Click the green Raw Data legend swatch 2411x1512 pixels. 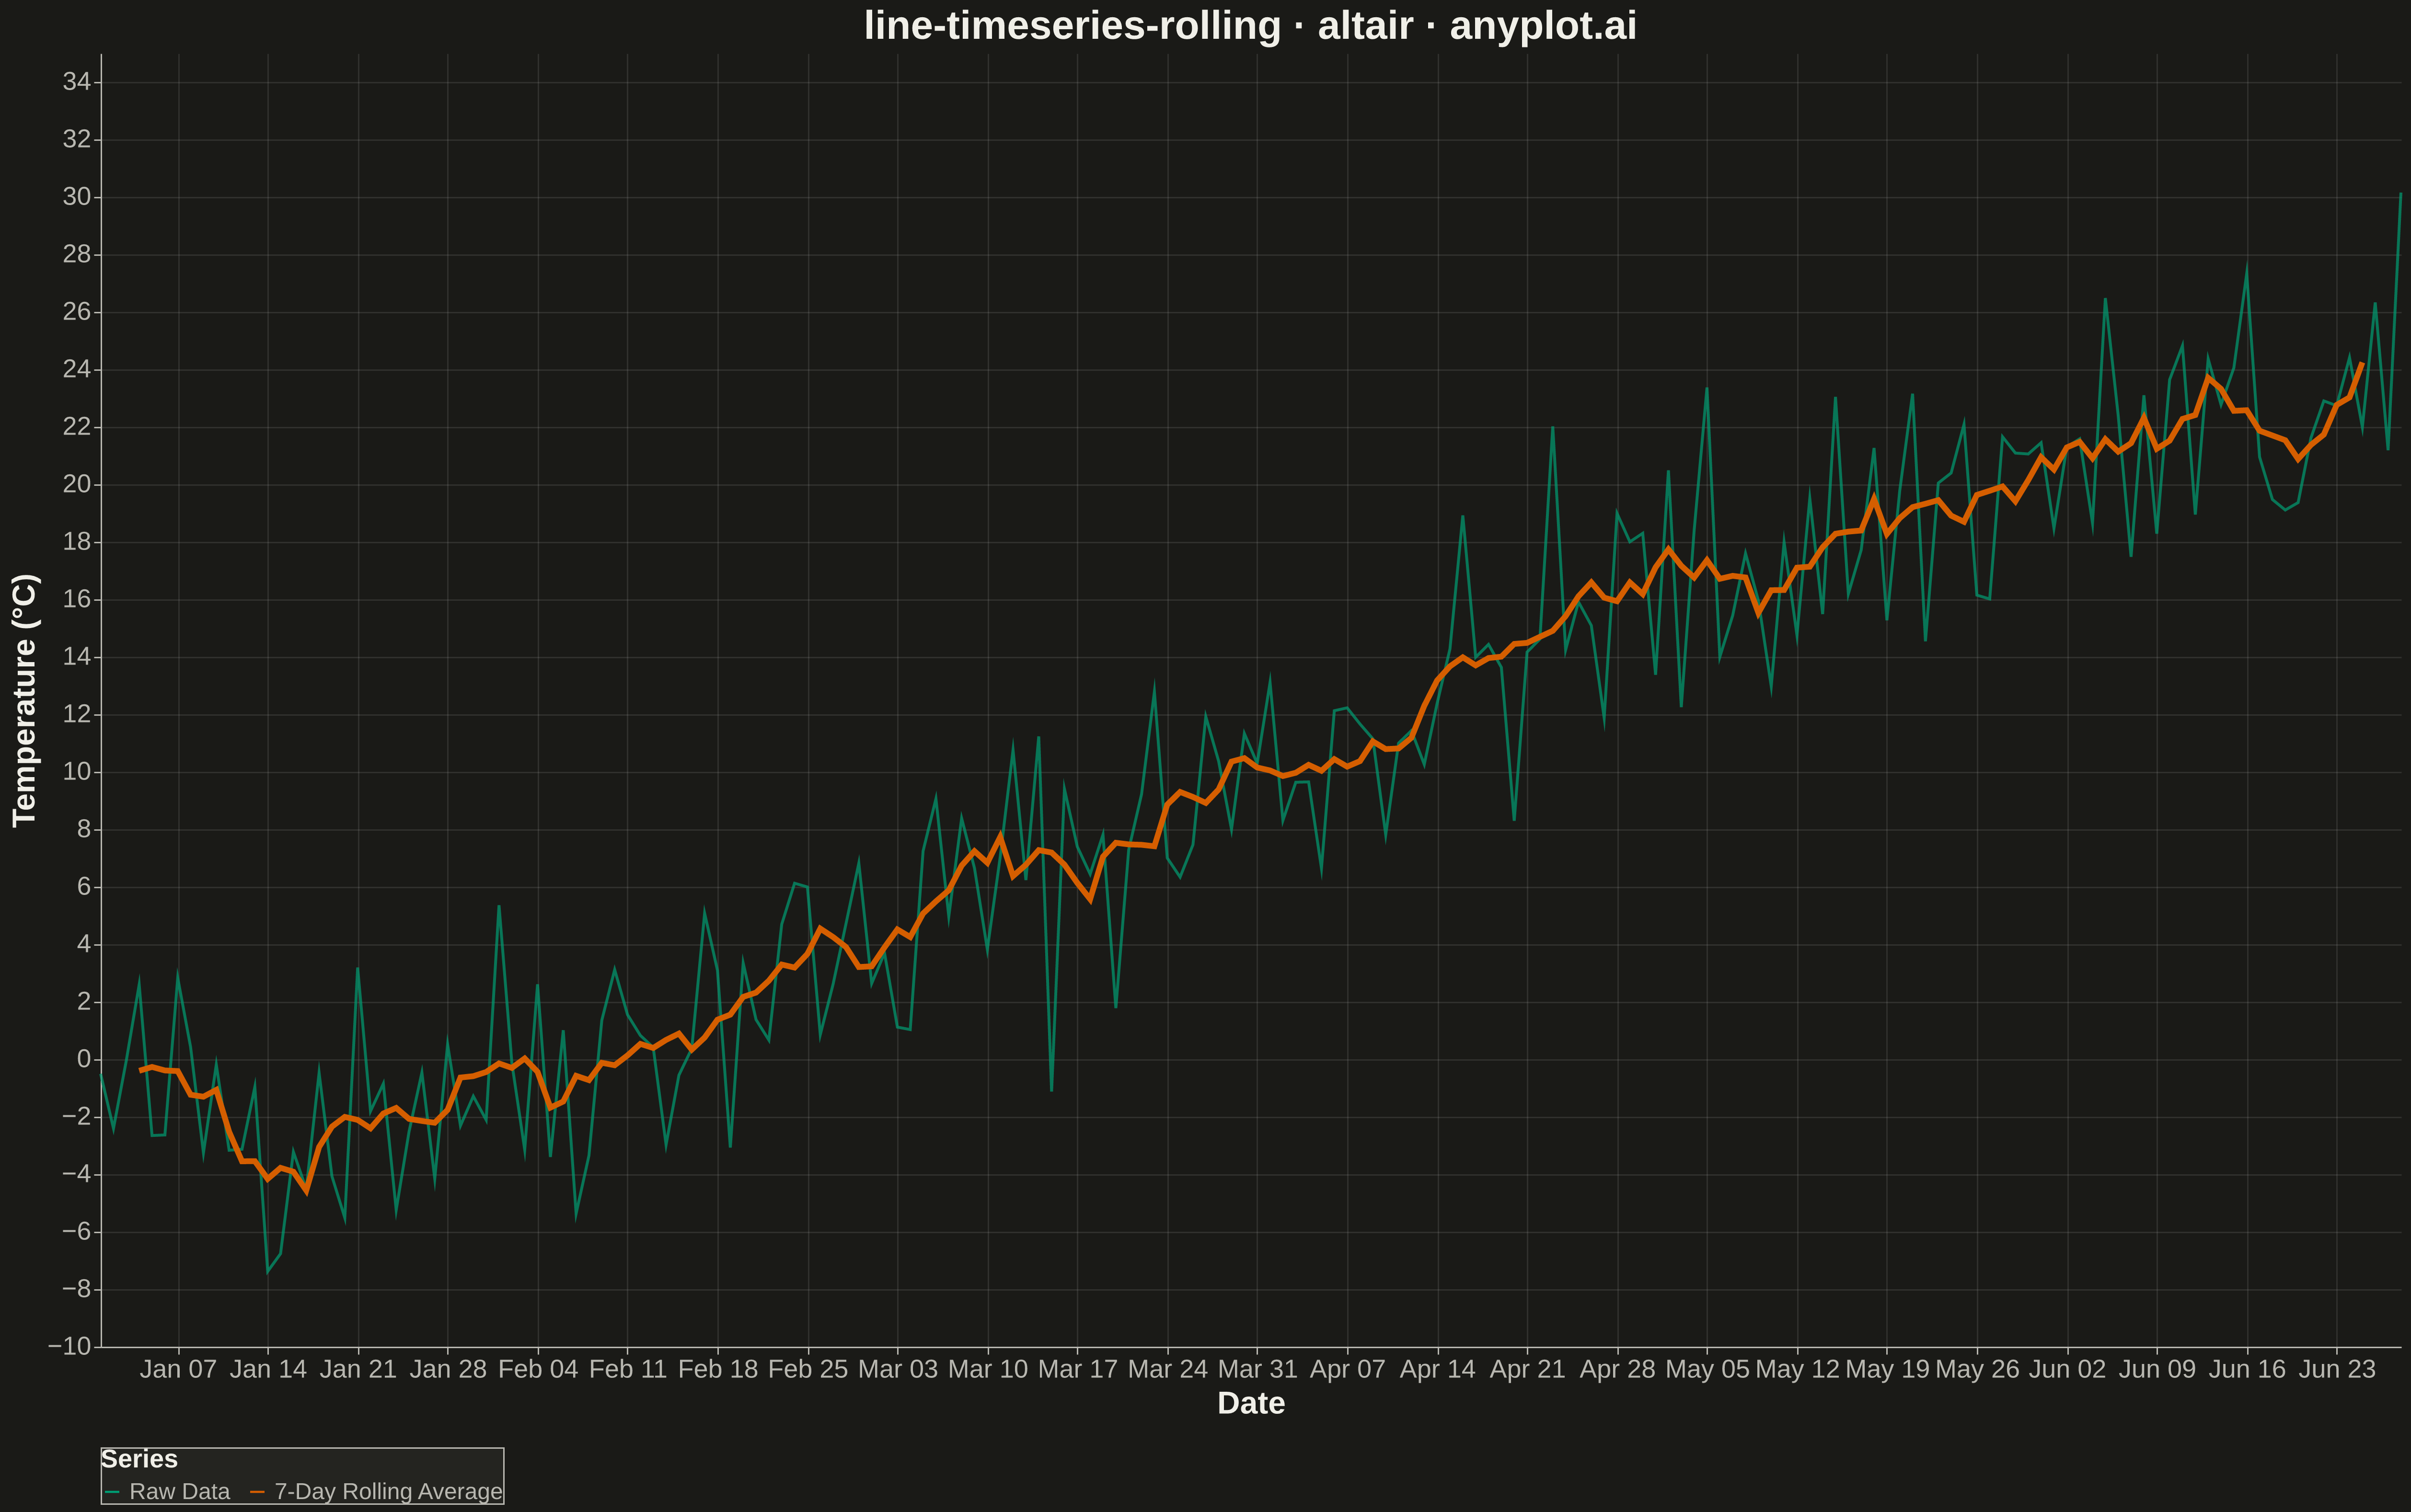coord(112,1492)
